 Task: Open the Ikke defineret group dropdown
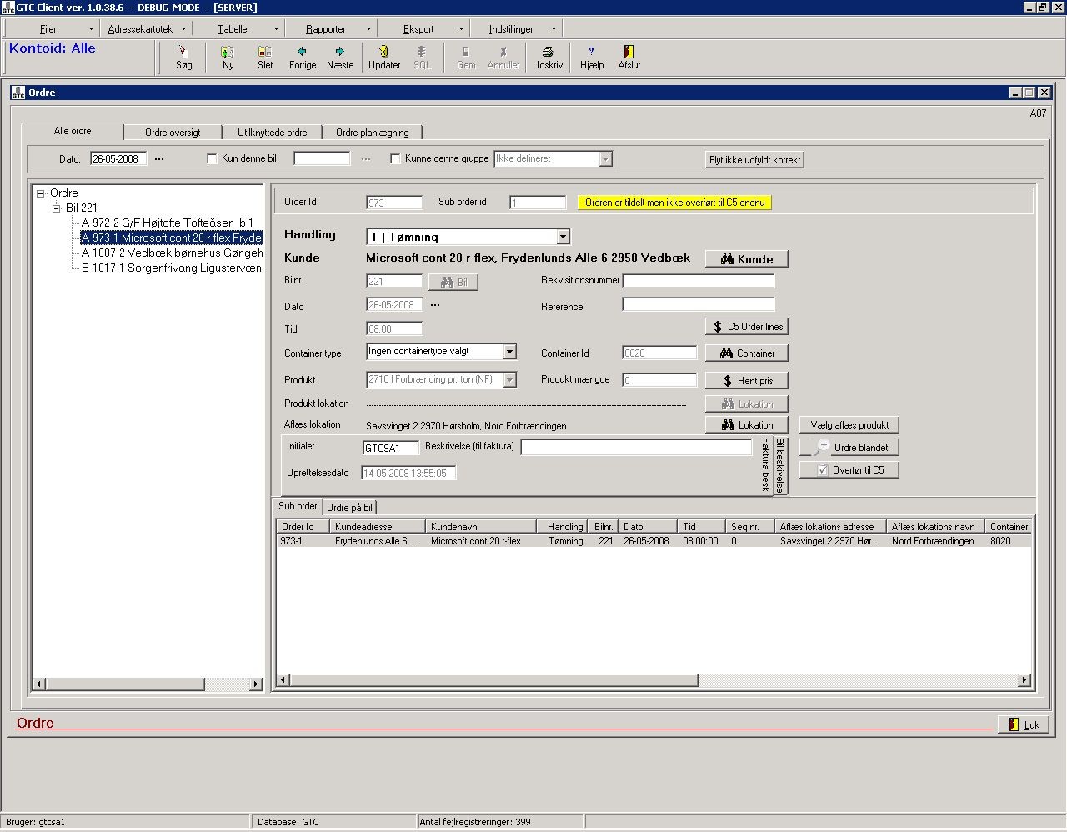point(606,158)
